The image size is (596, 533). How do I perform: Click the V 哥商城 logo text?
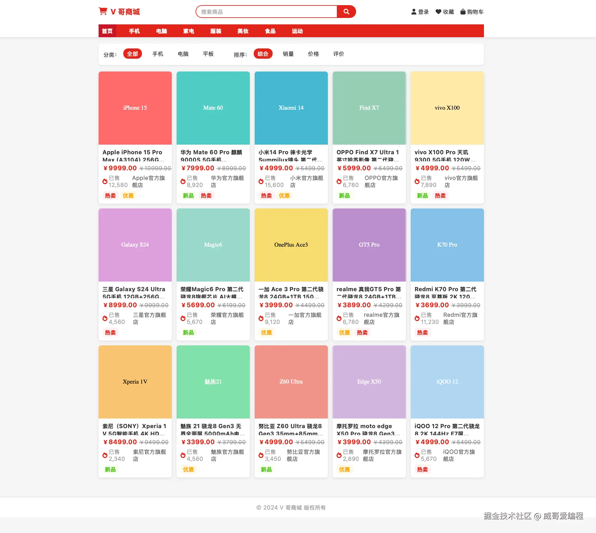pos(125,12)
